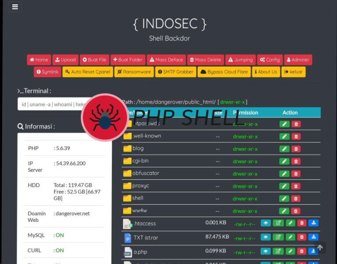Image resolution: width=337 pixels, height=264 pixels.
Task: Open the About Us page
Action: pos(266,72)
